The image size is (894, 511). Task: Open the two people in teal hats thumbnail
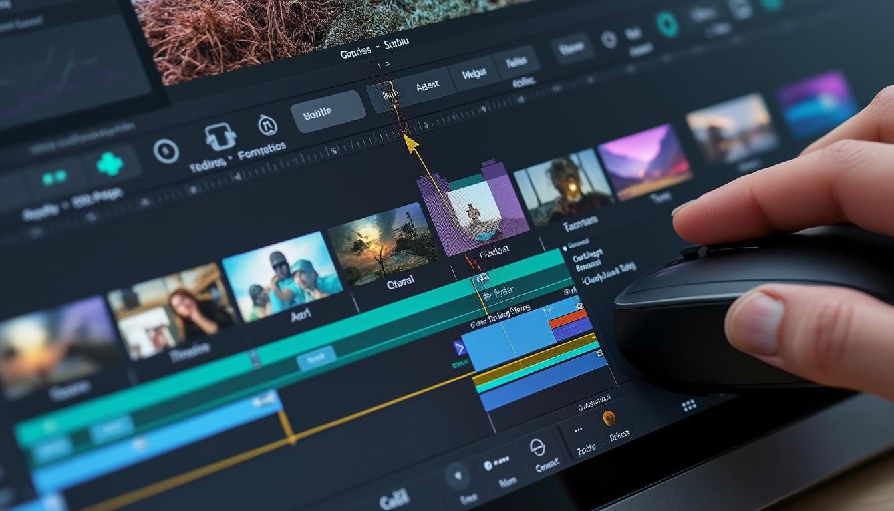(282, 276)
